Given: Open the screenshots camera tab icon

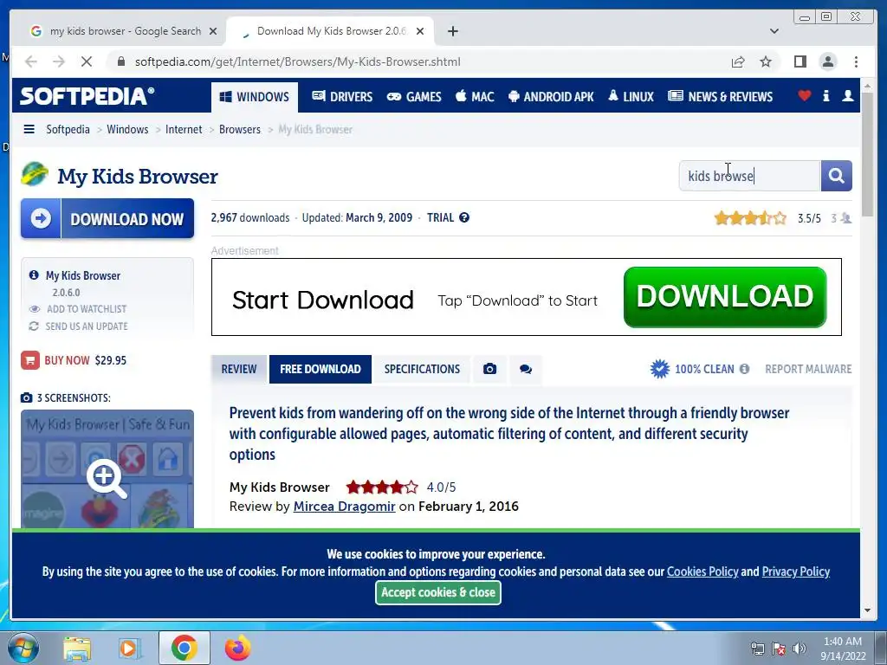Looking at the screenshot, I should [x=490, y=369].
